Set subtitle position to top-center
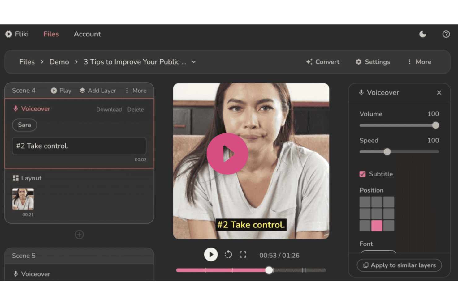The image size is (458, 305). (x=377, y=202)
